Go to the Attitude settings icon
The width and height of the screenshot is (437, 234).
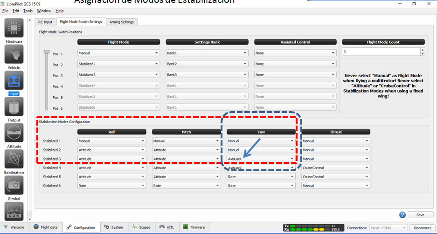14,133
